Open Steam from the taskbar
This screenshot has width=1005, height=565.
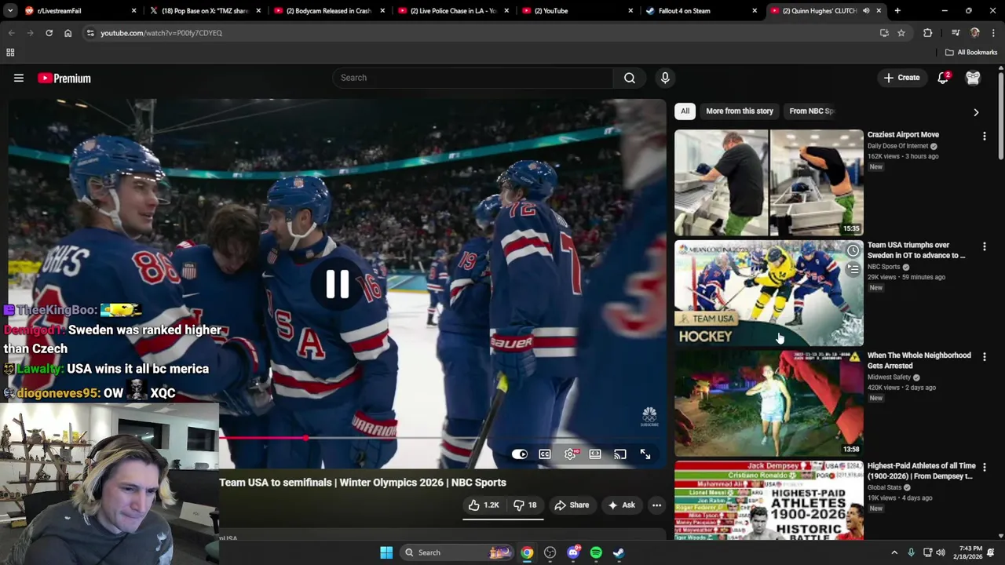point(619,552)
